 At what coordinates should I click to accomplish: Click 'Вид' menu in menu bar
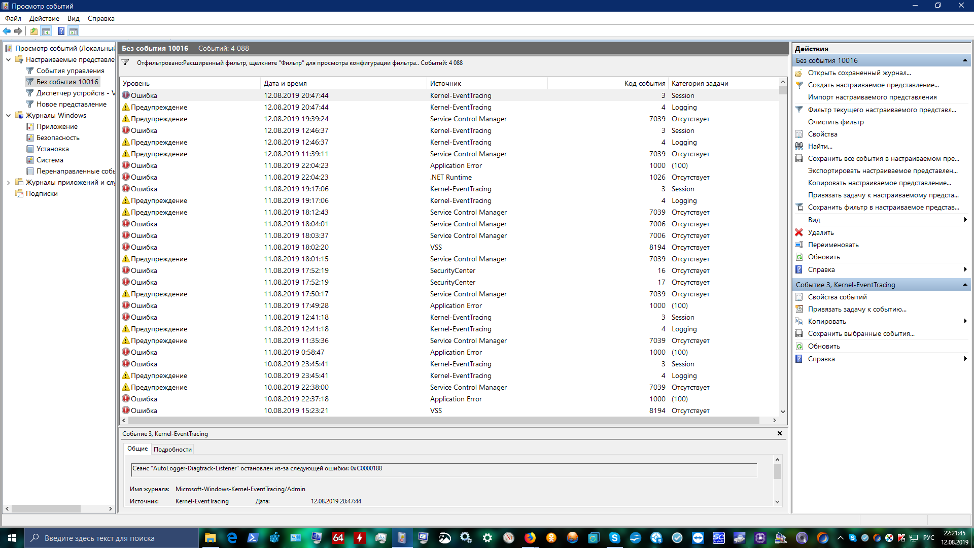(74, 18)
